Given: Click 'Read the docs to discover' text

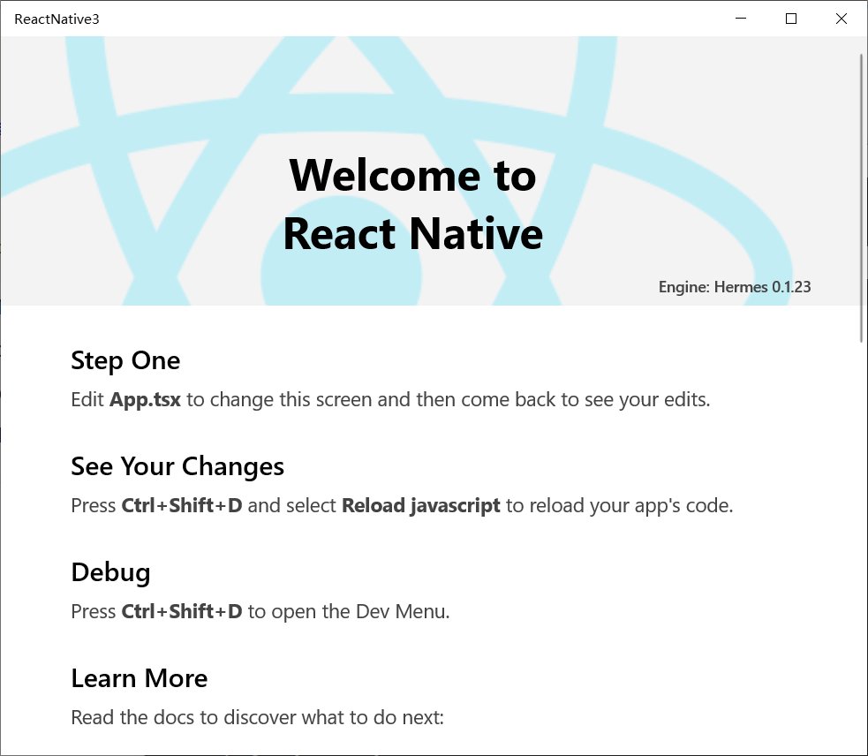Looking at the screenshot, I should (185, 717).
